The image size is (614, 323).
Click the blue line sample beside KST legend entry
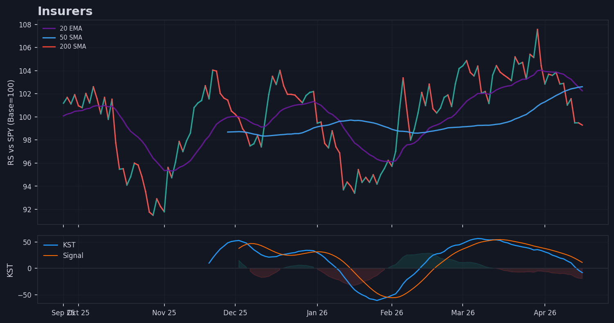pyautogui.click(x=51, y=245)
